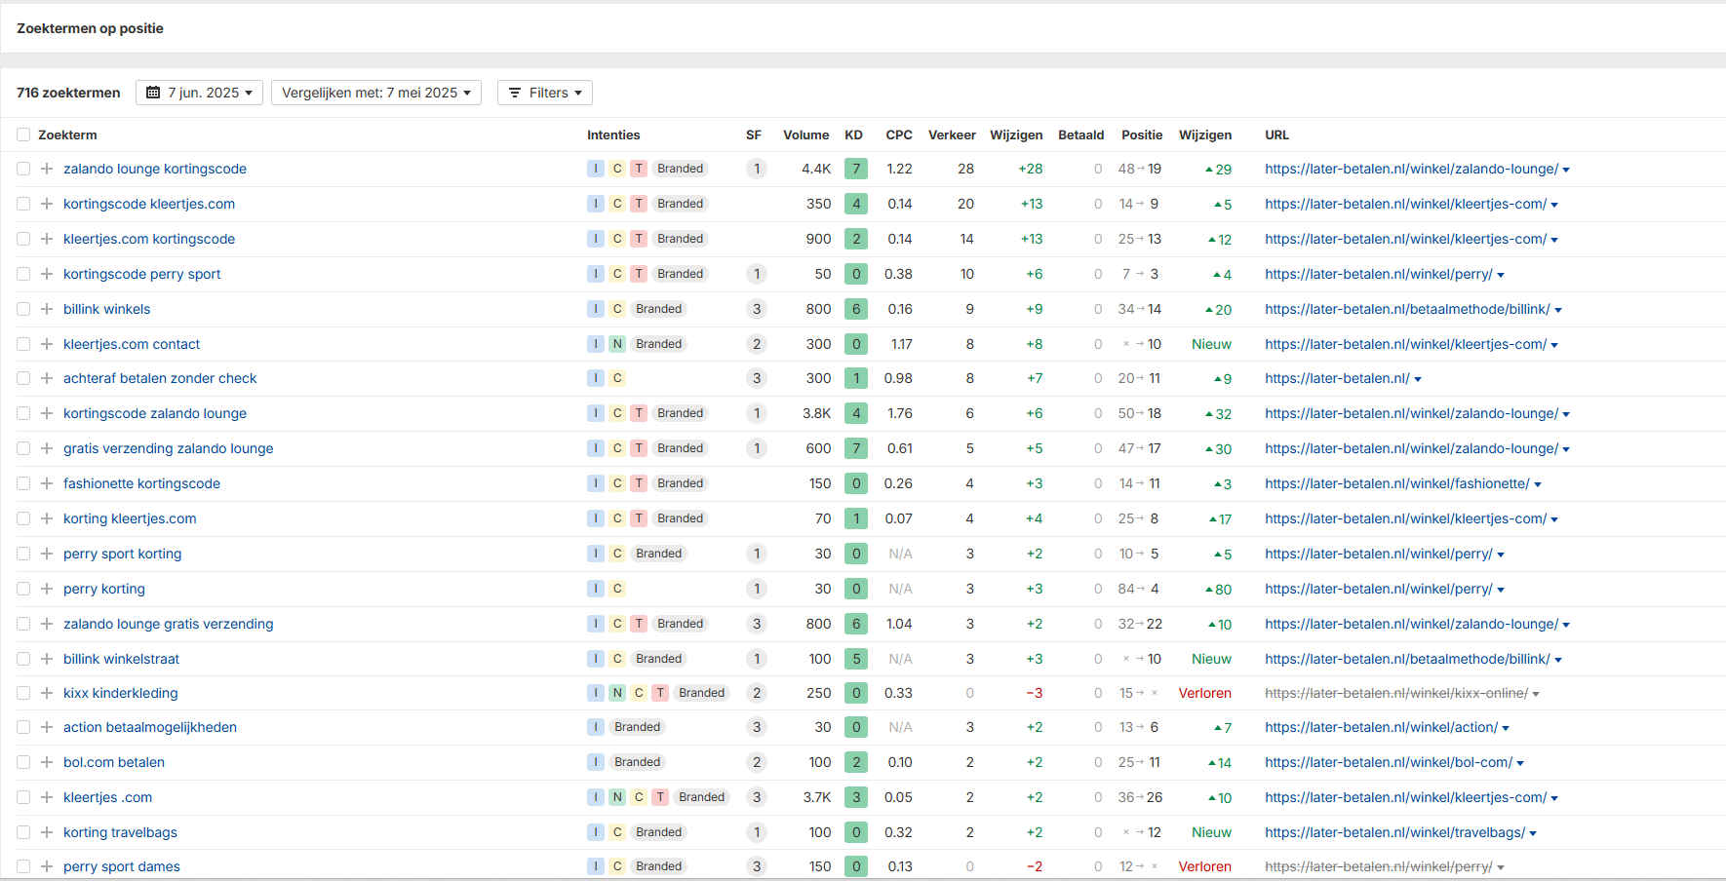Open URL later-betalen.nl/winkel/fashionette/

click(x=1397, y=483)
